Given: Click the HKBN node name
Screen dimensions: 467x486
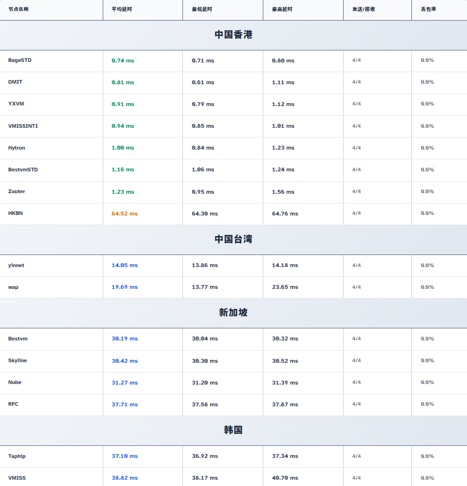Looking at the screenshot, I should tap(15, 213).
